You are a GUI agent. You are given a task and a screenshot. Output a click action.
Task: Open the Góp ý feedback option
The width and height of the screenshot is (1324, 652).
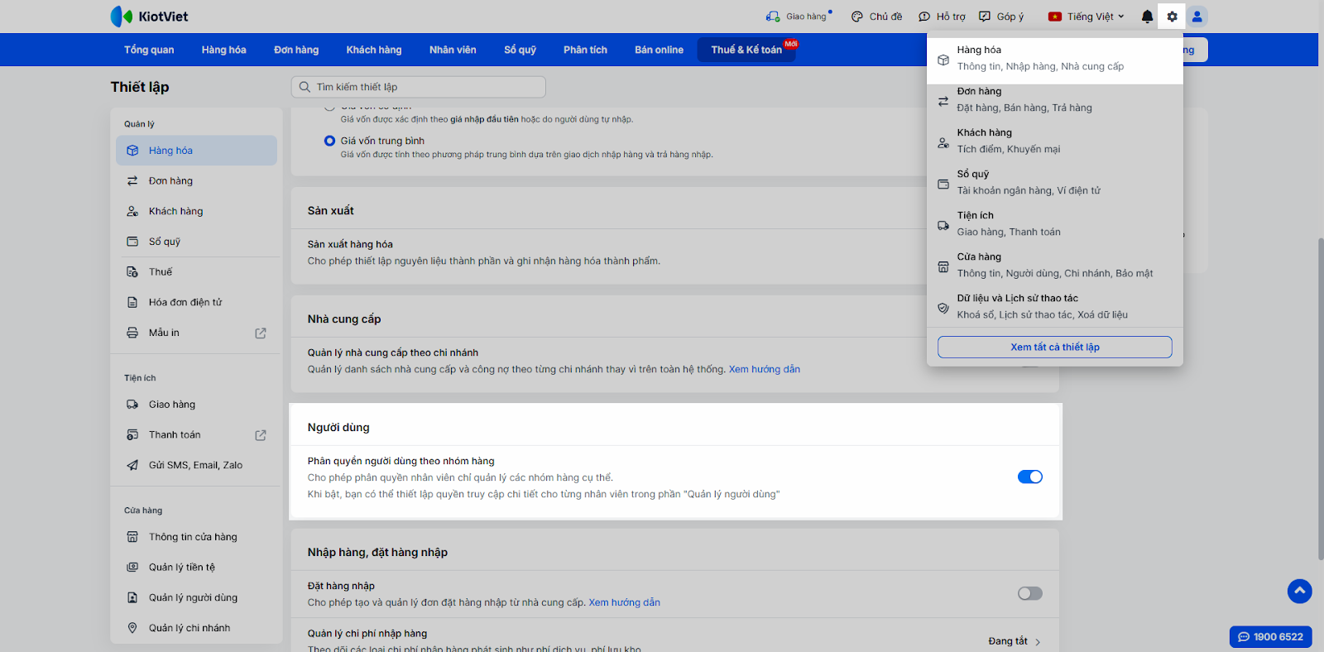pos(1001,17)
